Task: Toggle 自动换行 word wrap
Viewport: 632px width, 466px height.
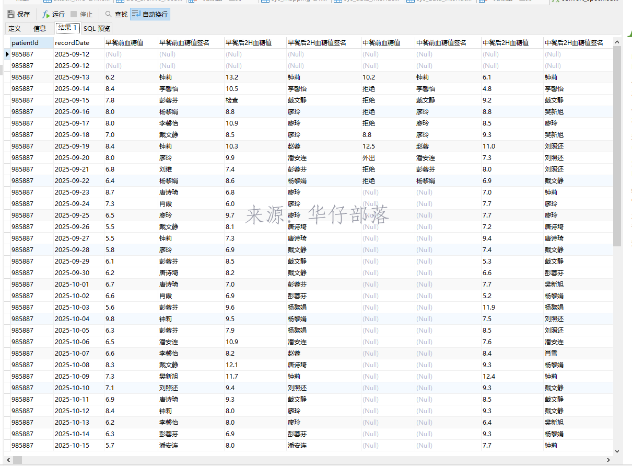Action: (x=150, y=15)
